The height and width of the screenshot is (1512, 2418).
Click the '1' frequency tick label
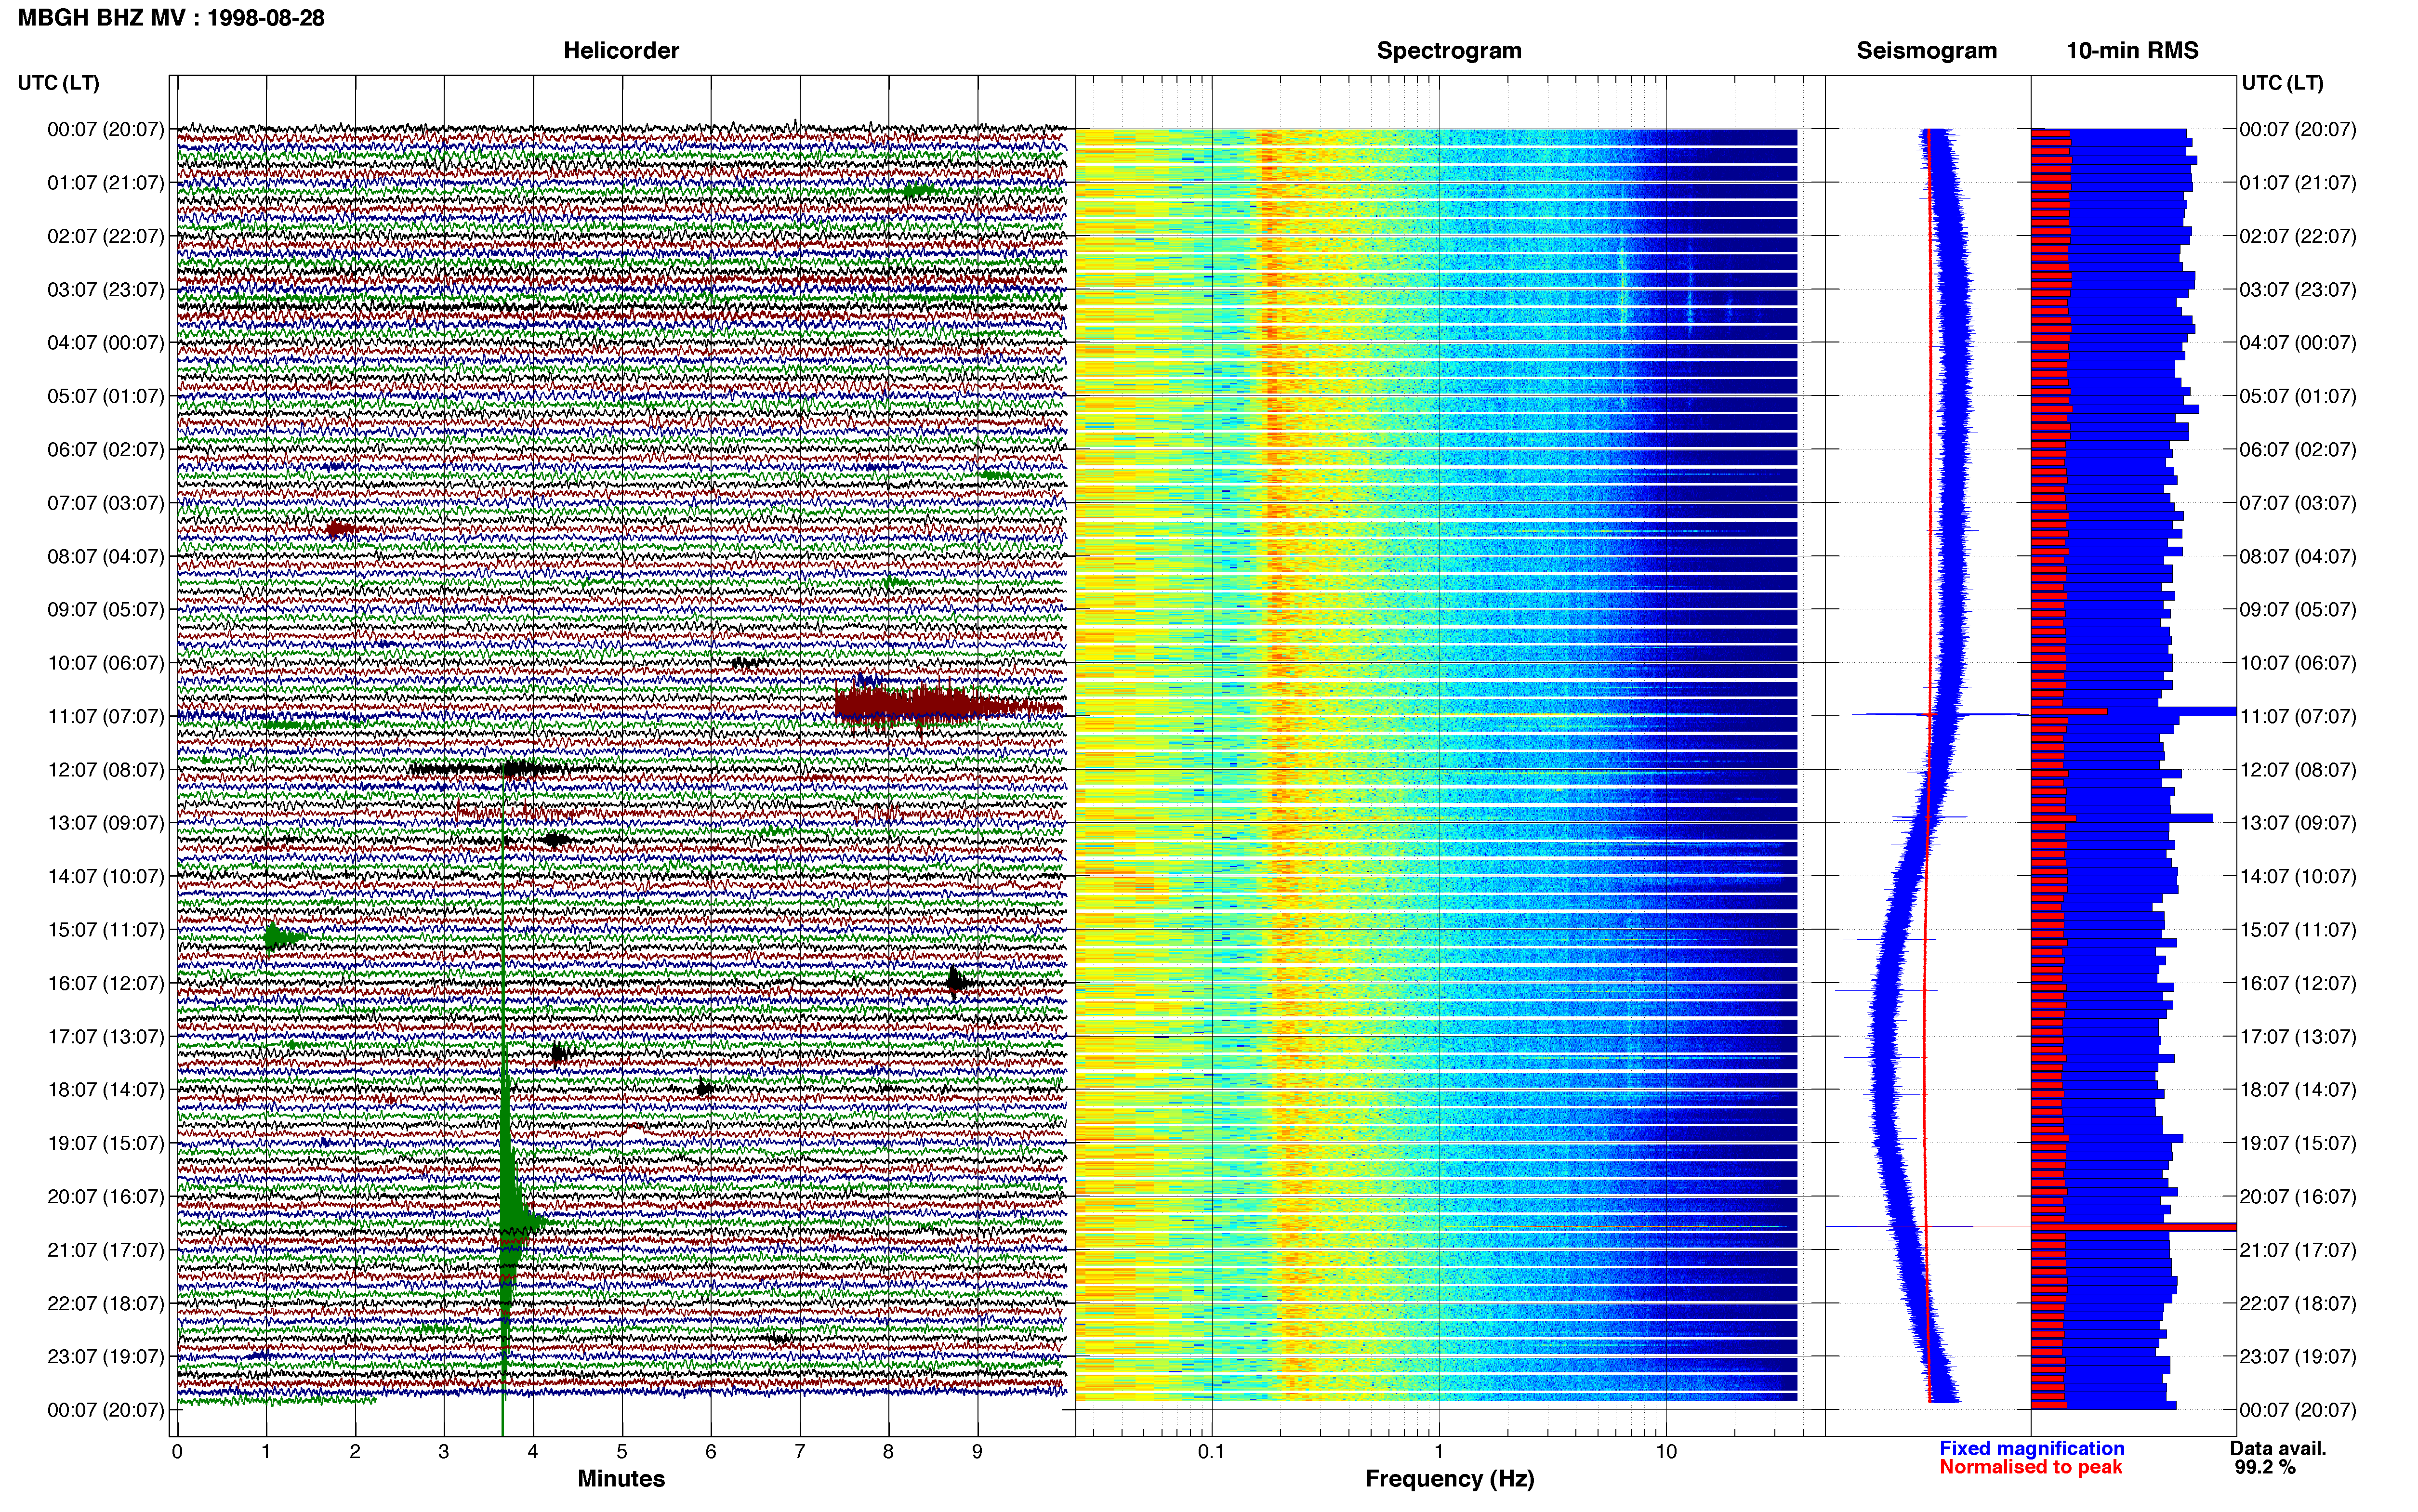[x=1439, y=1451]
